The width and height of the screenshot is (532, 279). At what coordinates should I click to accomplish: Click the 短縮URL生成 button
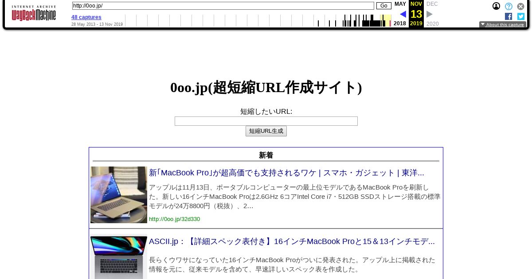[x=266, y=131]
